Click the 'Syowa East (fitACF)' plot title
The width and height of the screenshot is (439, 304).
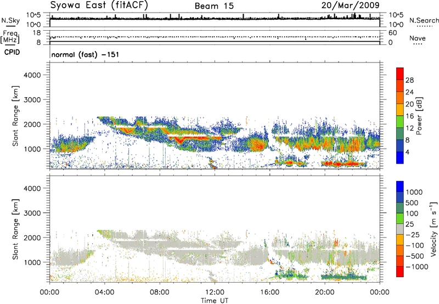click(x=99, y=5)
